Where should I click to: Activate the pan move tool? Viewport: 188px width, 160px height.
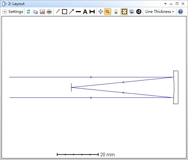click(x=101, y=12)
